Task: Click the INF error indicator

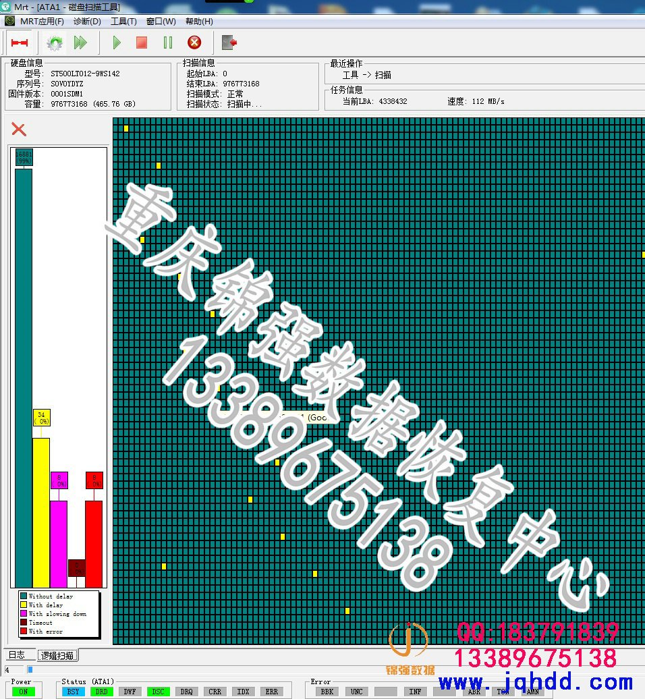Action: tap(415, 692)
